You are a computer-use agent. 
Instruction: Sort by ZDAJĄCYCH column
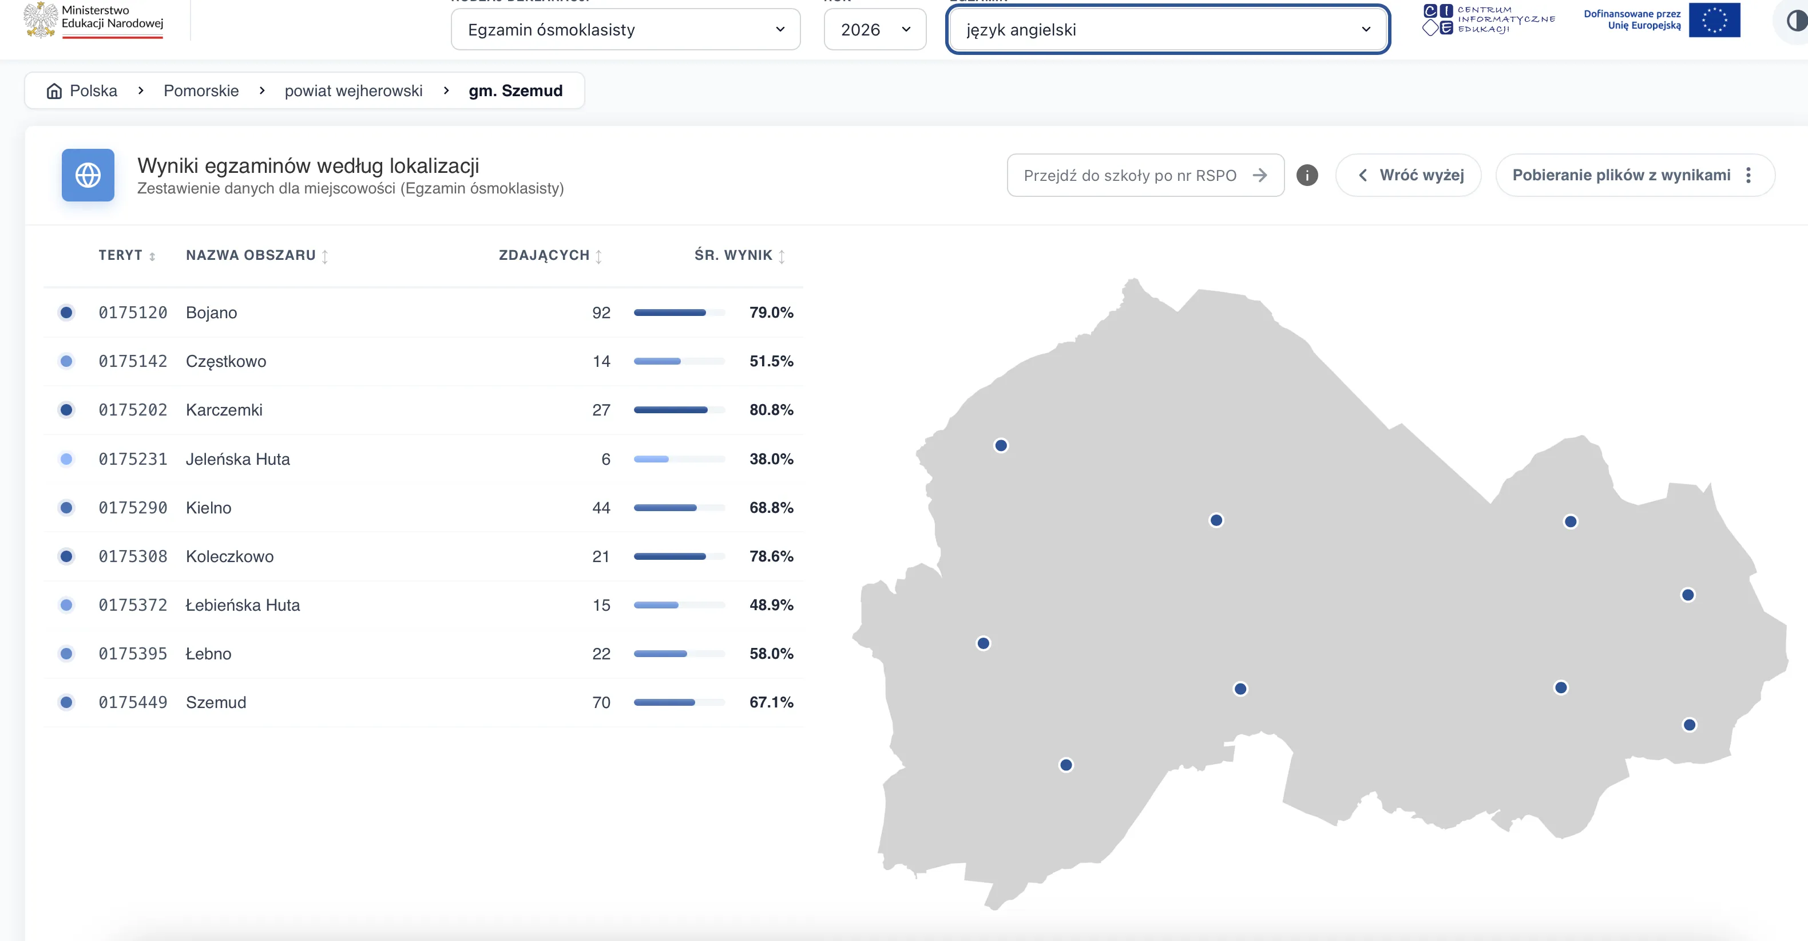click(x=550, y=255)
